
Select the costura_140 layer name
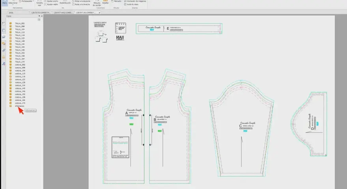(x=20, y=88)
